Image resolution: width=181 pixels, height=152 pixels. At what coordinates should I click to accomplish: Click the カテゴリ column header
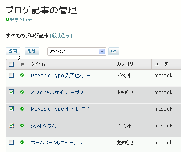tap(125, 64)
